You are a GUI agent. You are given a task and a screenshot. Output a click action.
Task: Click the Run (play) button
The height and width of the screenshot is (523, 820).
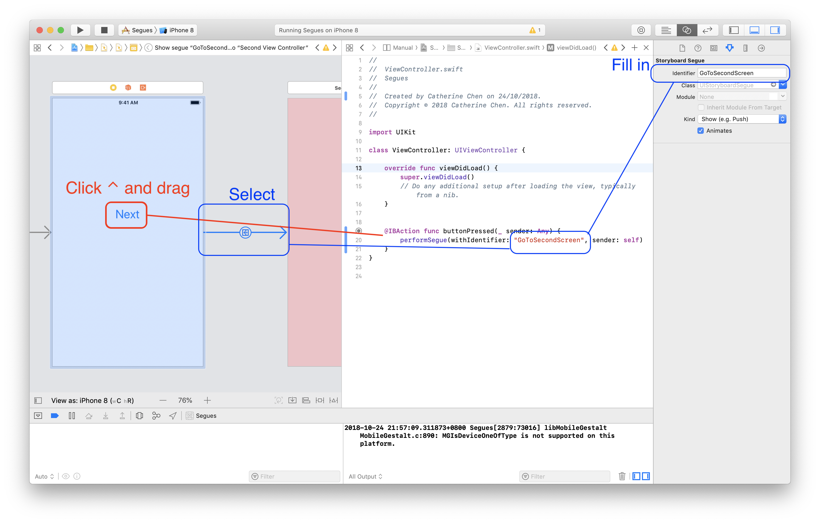click(80, 30)
